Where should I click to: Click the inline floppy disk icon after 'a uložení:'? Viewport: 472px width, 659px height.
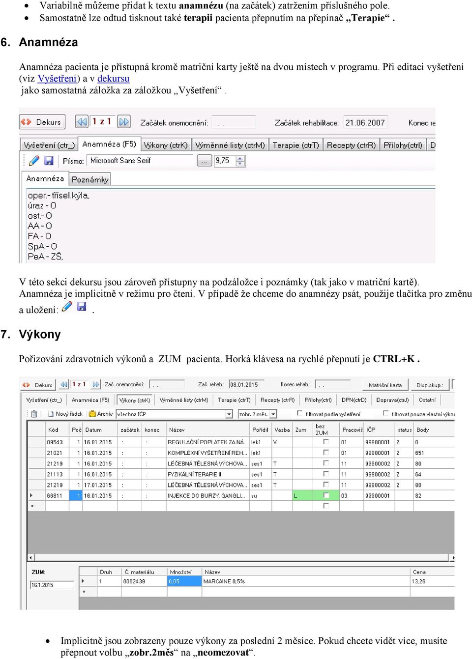click(82, 307)
